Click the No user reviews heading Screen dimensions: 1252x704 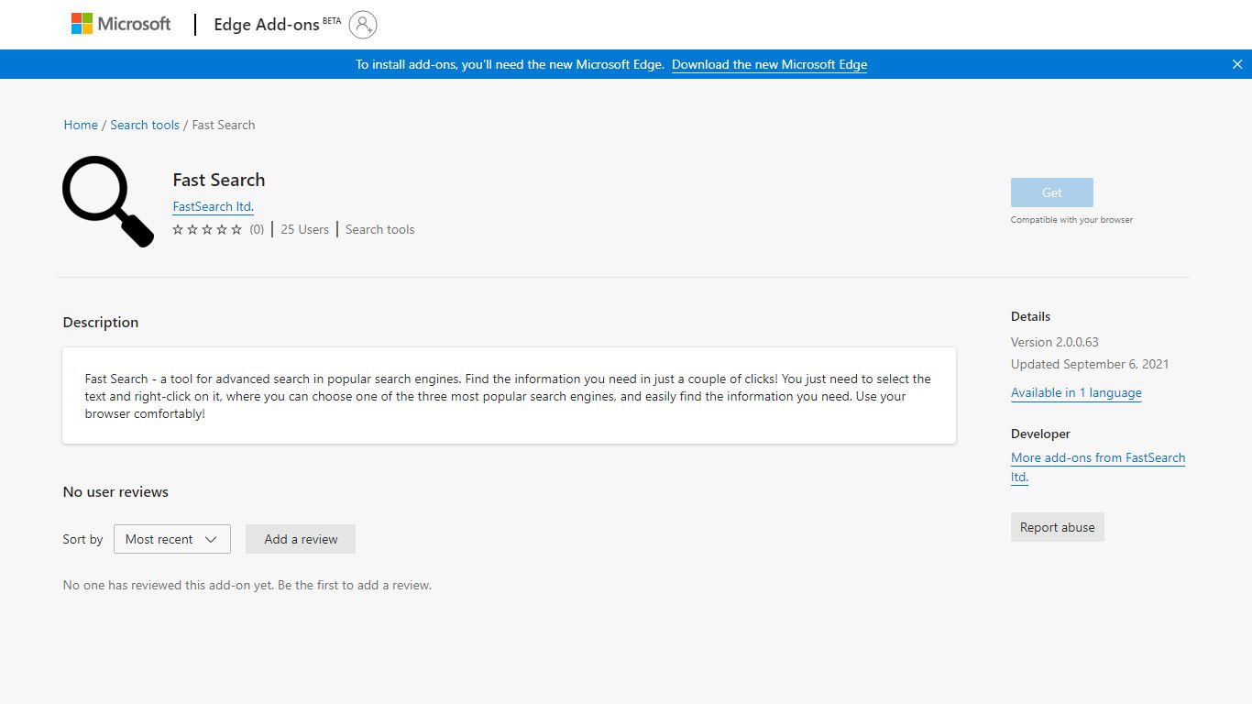(x=115, y=492)
